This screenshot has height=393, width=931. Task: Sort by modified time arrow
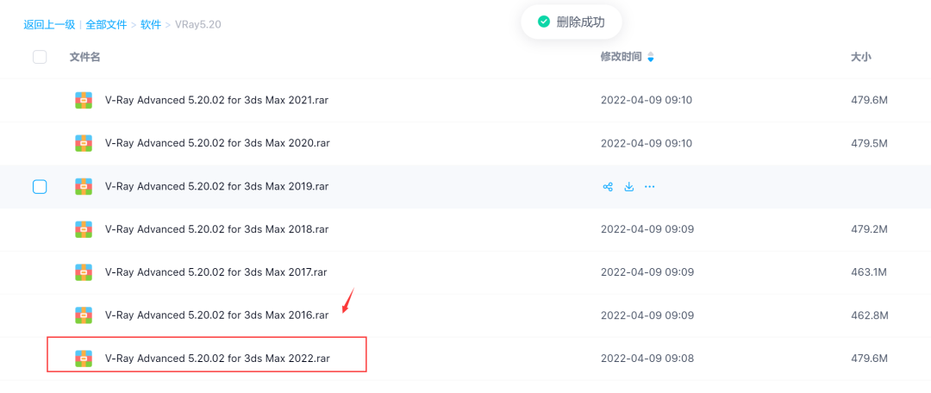(651, 57)
